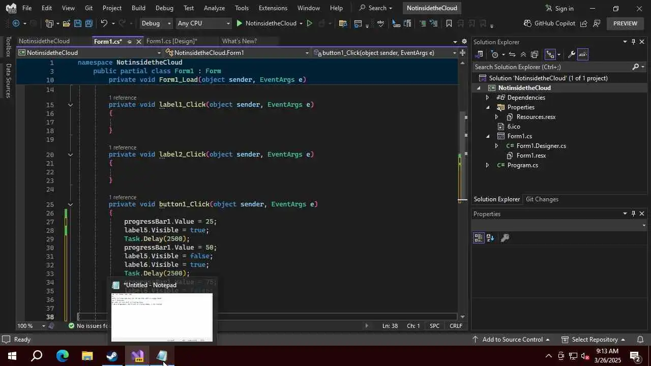651x366 pixels.
Task: Switch to Form1.cs [Design] tab
Action: click(172, 41)
